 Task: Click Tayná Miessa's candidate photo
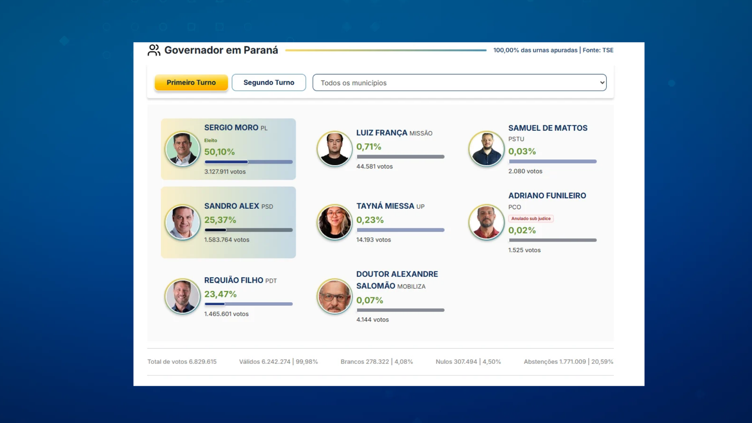(x=334, y=222)
